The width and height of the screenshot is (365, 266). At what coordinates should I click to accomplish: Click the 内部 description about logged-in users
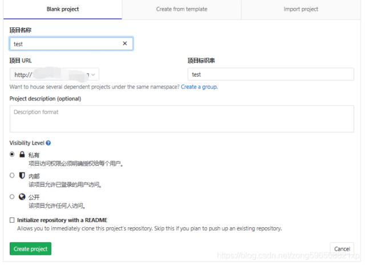65,185
